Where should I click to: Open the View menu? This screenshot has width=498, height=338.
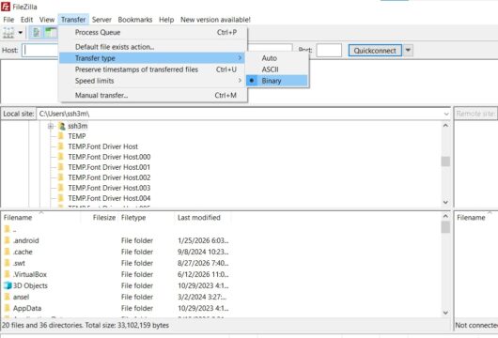(47, 20)
